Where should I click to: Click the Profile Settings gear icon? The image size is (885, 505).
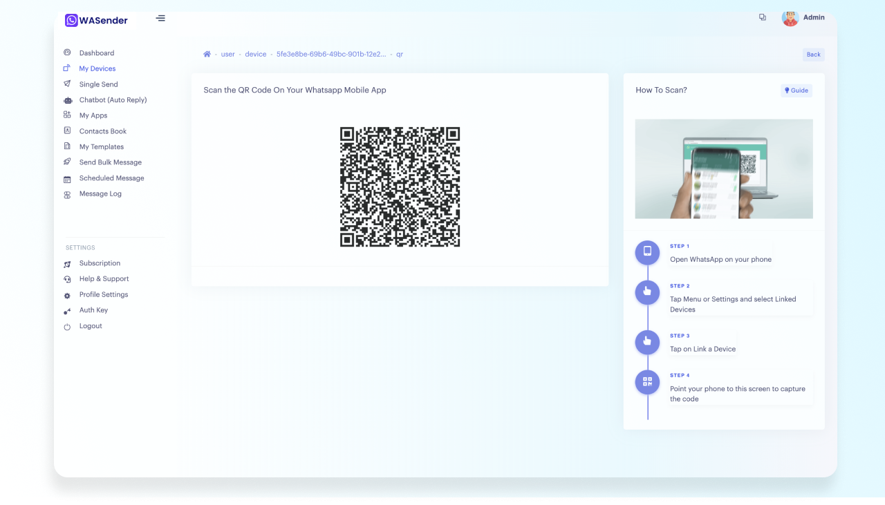point(67,296)
